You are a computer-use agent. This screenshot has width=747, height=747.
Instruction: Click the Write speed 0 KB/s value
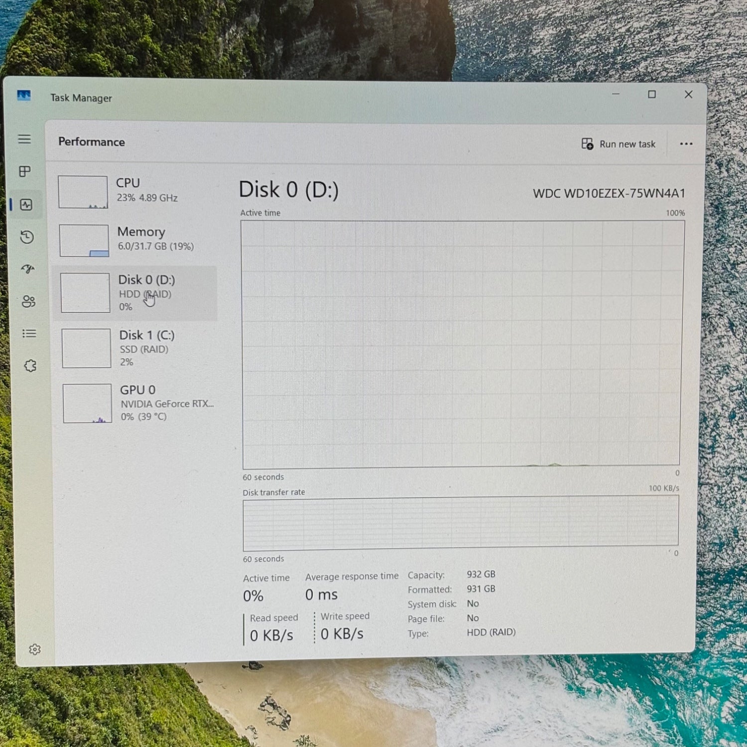click(x=342, y=634)
